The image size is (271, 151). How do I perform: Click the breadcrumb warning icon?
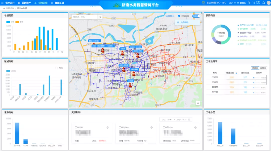click(x=4, y=8)
